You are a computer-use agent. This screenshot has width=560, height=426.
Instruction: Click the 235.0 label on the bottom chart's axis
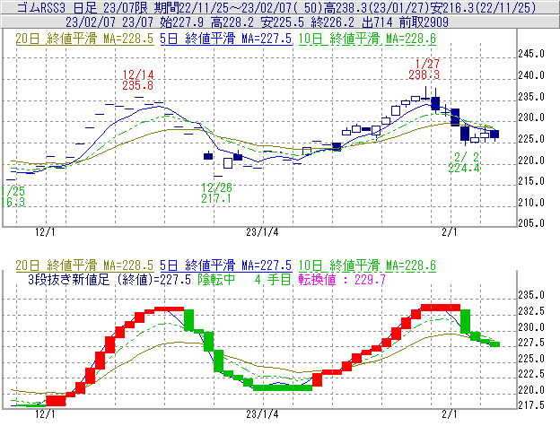point(531,295)
